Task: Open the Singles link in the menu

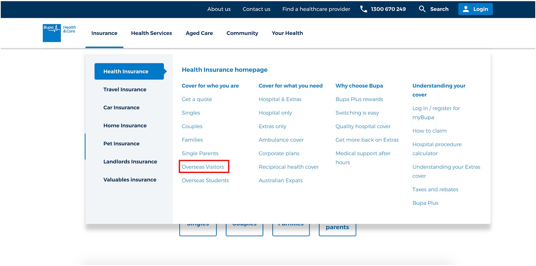Action: (x=191, y=113)
